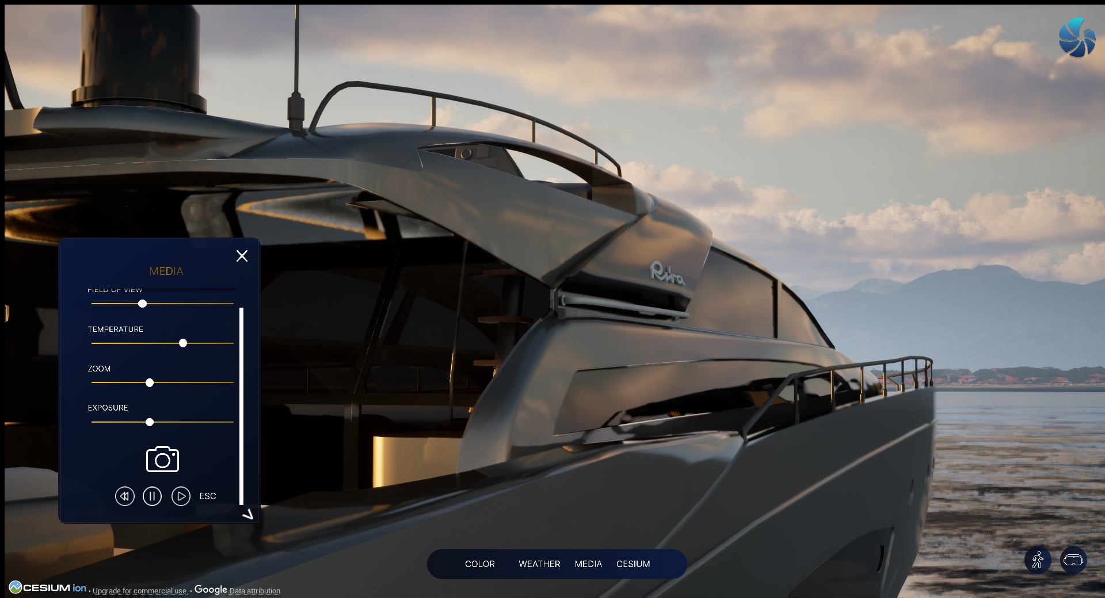Click the Exposure slider handle

coord(150,422)
